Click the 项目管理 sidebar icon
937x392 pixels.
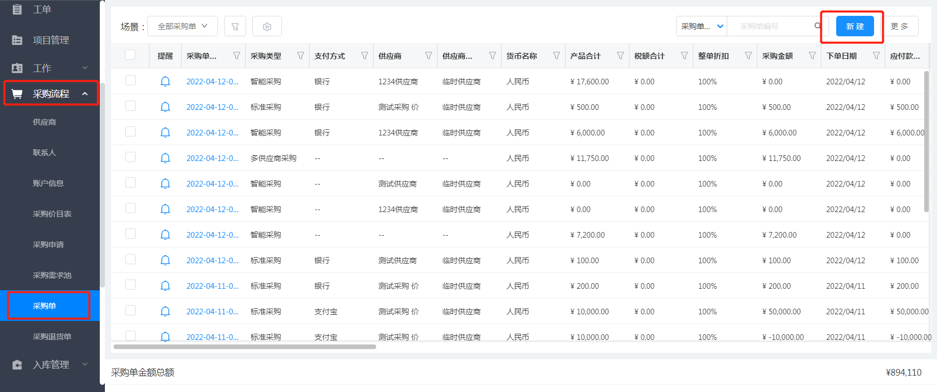[x=17, y=40]
